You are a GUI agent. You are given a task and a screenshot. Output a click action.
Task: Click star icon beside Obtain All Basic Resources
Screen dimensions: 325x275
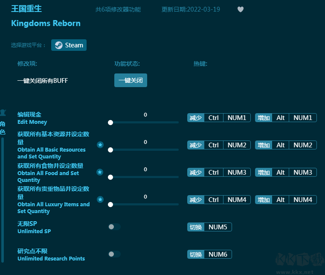pyautogui.click(x=100, y=145)
